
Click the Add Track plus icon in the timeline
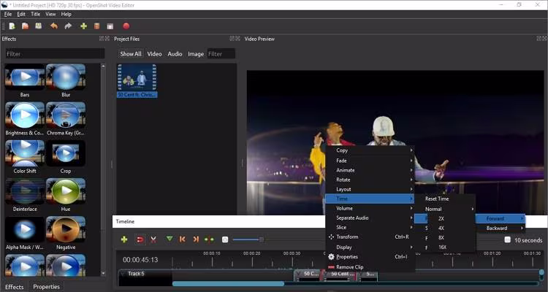coord(124,239)
